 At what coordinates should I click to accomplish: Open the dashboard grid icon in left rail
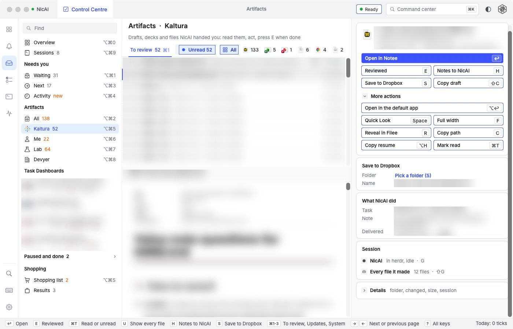tap(9, 29)
